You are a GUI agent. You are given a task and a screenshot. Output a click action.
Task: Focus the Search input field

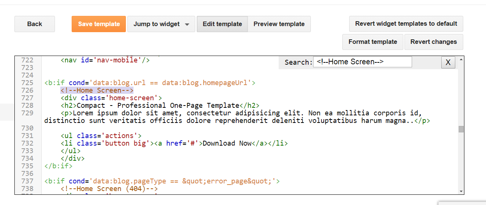(x=362, y=62)
